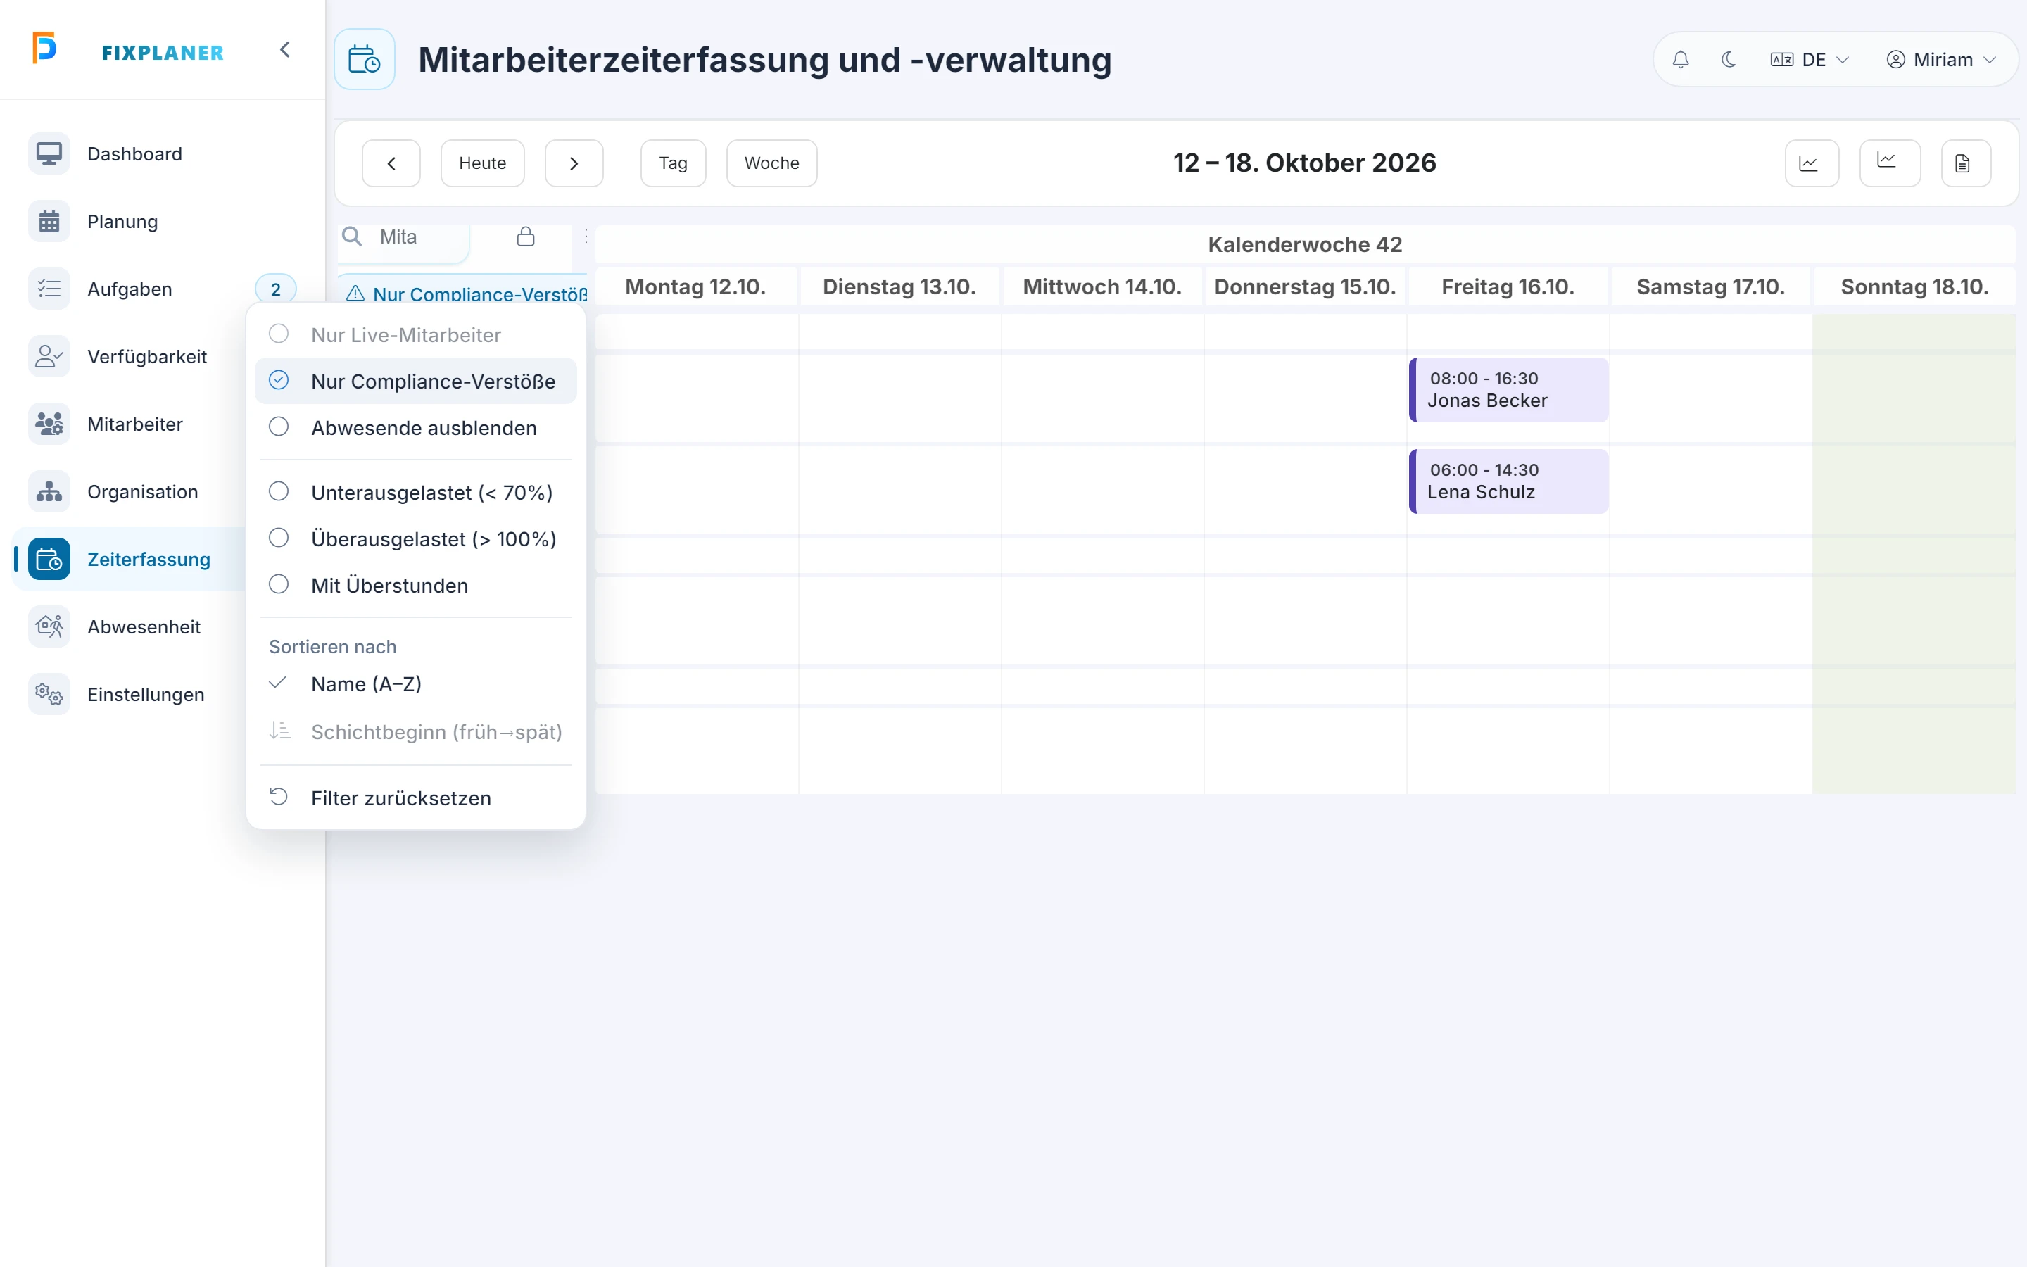Viewport: 2027px width, 1267px height.
Task: Click the FixPlaner logo
Action: 129,50
